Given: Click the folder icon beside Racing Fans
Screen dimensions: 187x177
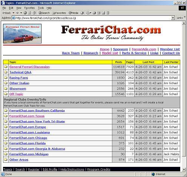Looking at the screenshot, I should 6,78.
